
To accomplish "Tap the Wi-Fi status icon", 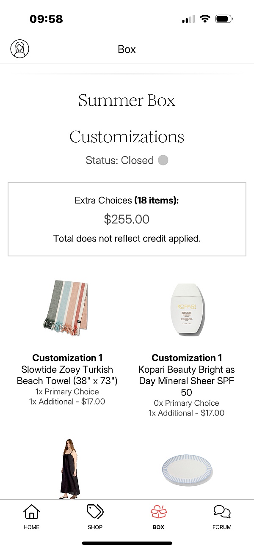I will tap(205, 19).
